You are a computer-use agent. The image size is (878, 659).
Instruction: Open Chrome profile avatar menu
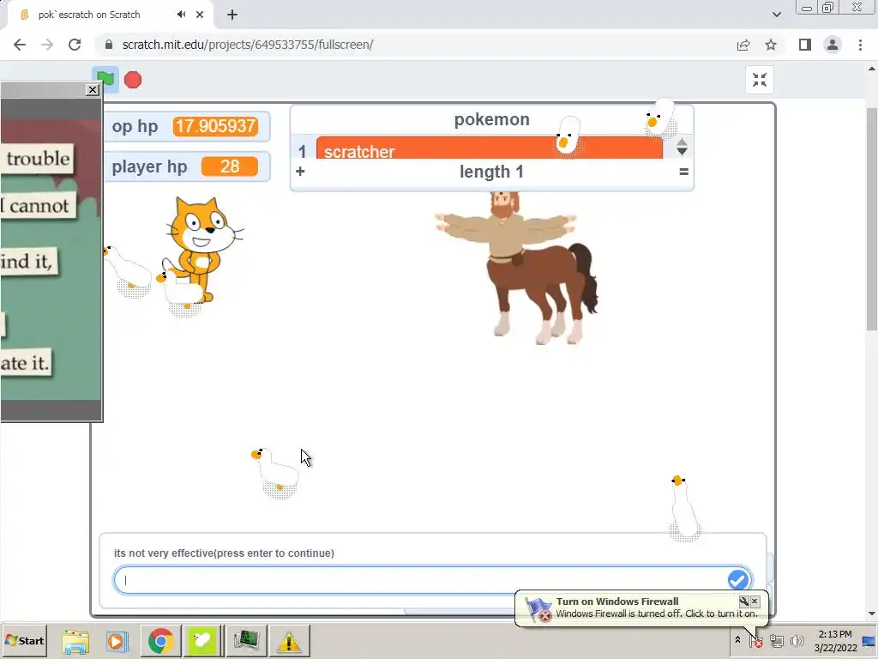tap(832, 45)
